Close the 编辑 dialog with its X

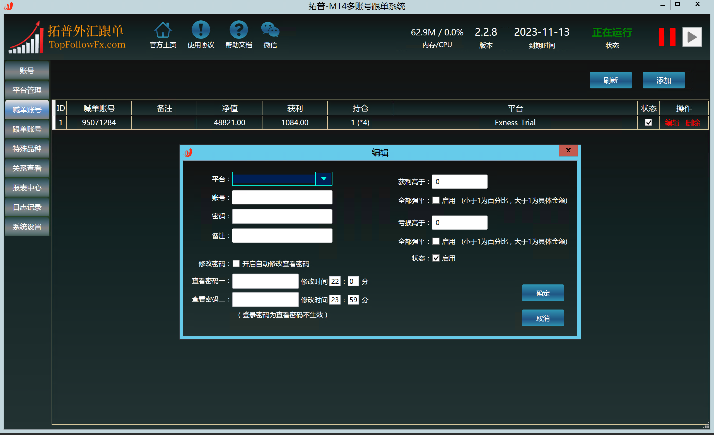point(568,150)
